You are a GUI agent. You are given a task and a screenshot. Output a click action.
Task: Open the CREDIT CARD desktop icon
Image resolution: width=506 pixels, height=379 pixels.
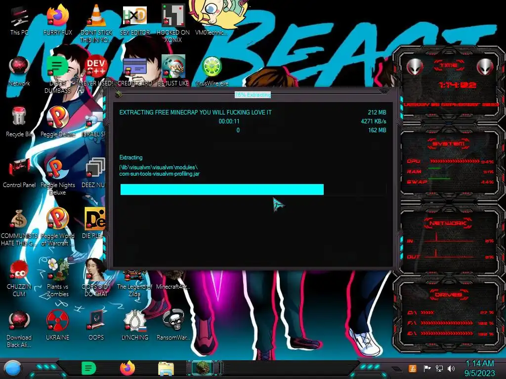(135, 71)
